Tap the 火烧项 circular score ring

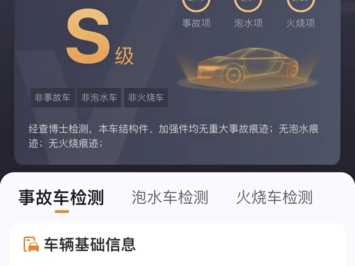click(301, 5)
